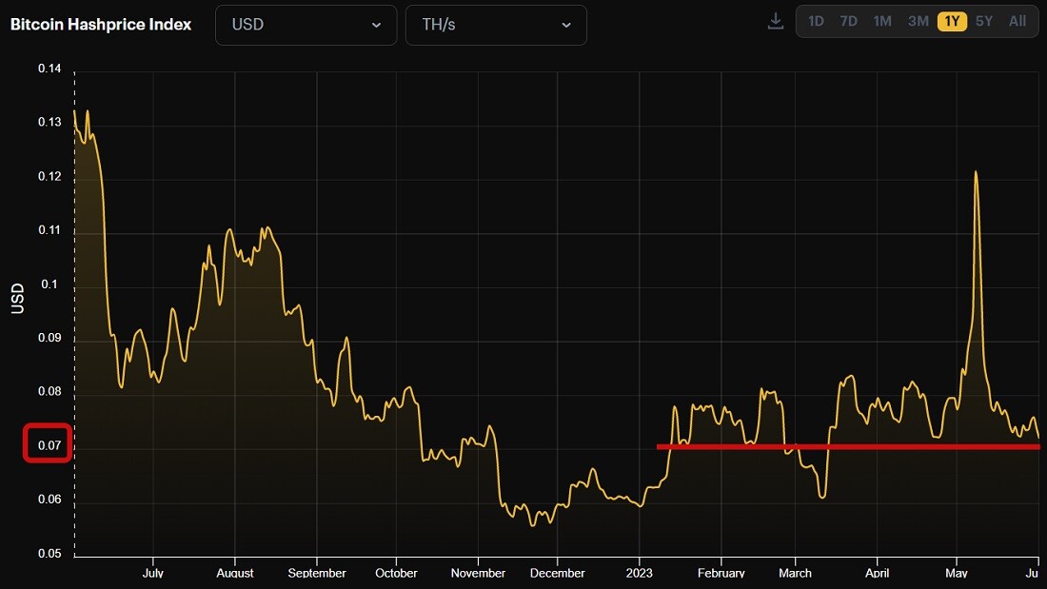Select the 1D time range
Viewport: 1047px width, 589px height.
(x=816, y=21)
